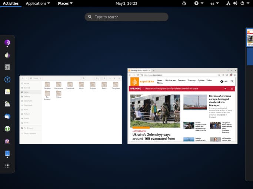Select Recent in Files sidebar
The image size is (253, 189).
click(x=26, y=83)
